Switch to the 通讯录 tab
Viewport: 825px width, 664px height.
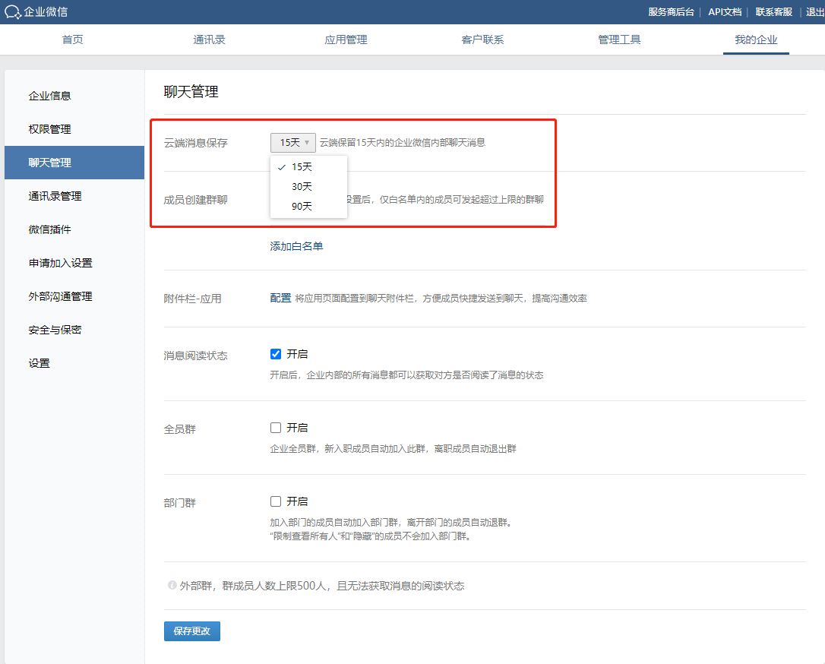(x=209, y=40)
